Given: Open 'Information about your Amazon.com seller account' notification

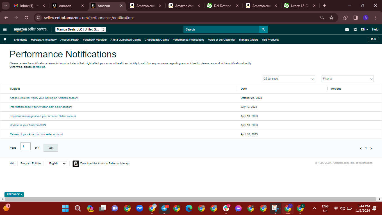Looking at the screenshot, I should [x=41, y=107].
